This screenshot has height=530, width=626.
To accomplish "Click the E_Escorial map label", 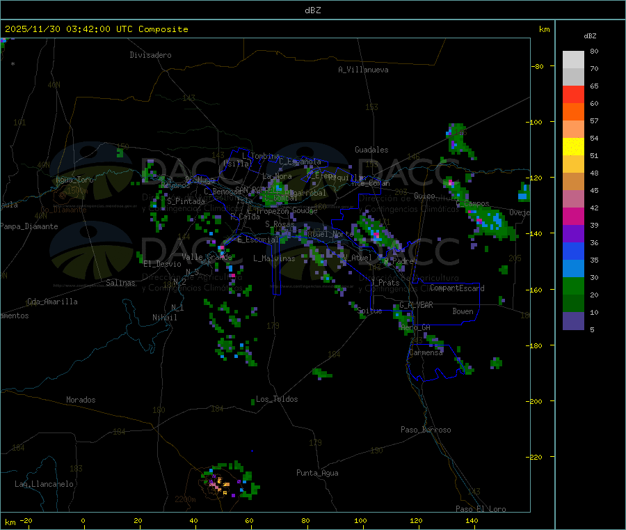I will pyautogui.click(x=258, y=240).
